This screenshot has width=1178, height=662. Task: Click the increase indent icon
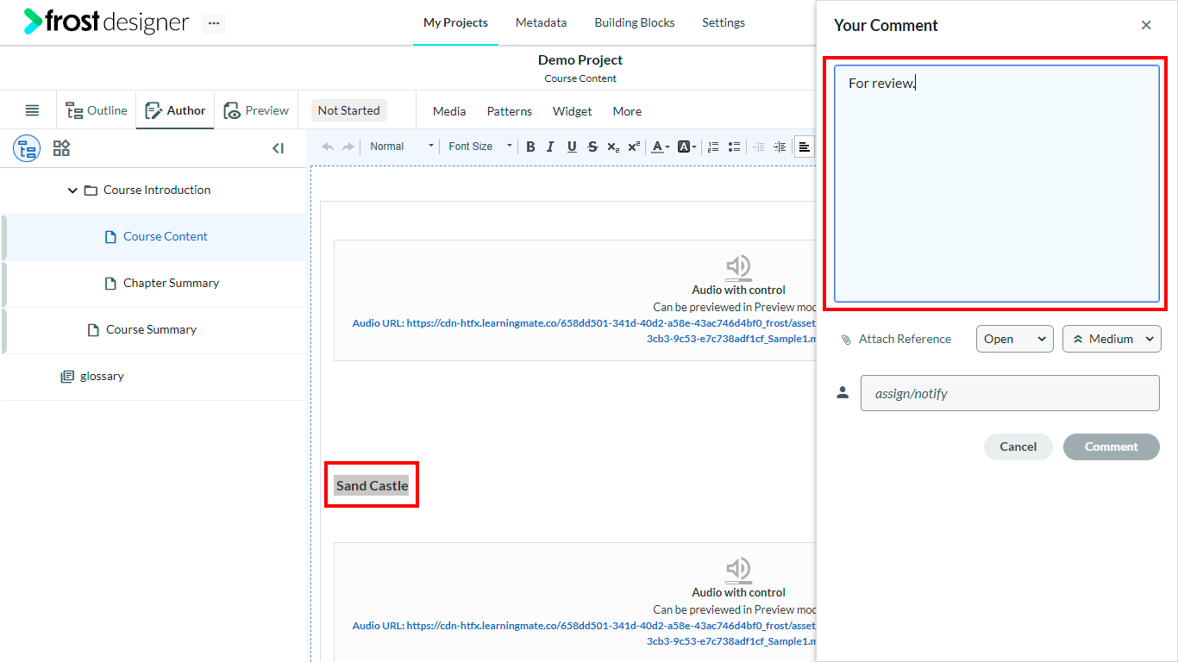(x=780, y=147)
